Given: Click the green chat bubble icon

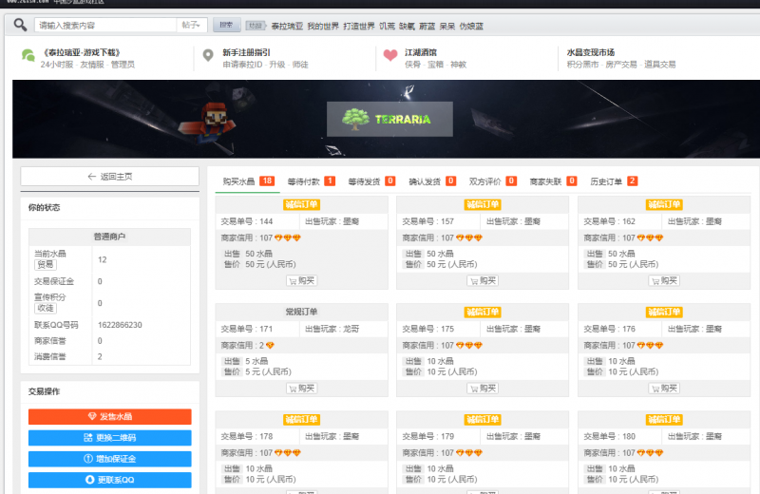Looking at the screenshot, I should pyautogui.click(x=28, y=56).
